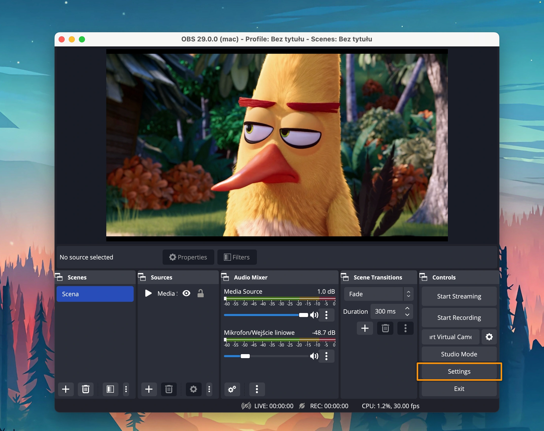
Task: Mute the Mikrofon/Wejście liniowe channel
Action: [x=314, y=356]
